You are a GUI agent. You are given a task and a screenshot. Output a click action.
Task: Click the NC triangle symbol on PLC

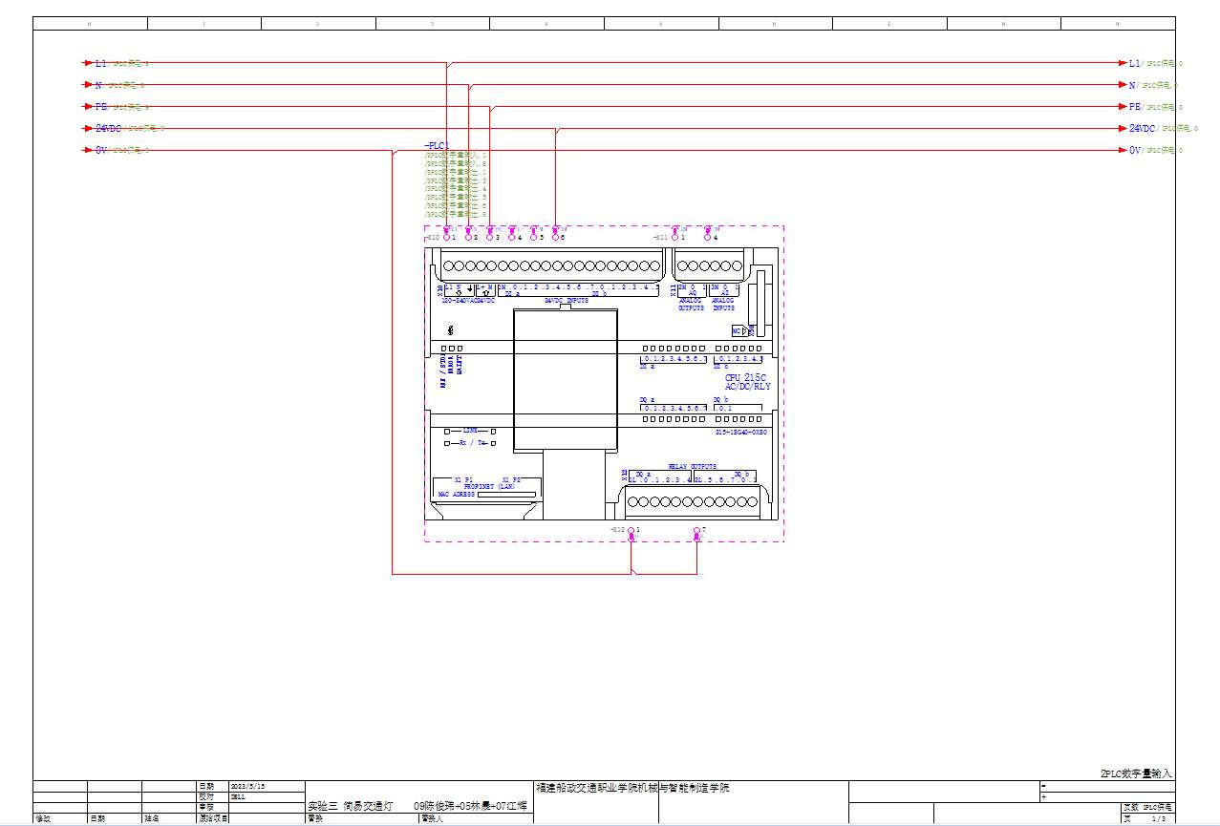745,330
